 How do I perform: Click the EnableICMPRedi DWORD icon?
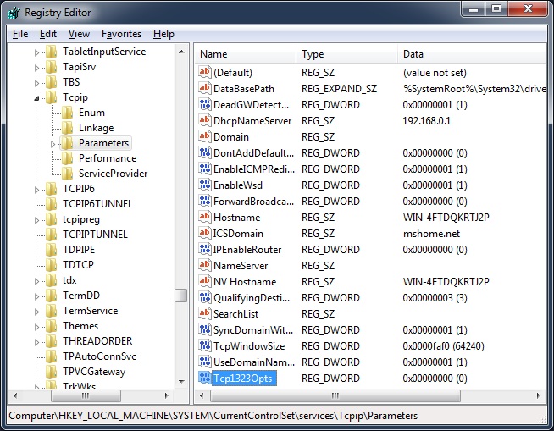pos(205,169)
